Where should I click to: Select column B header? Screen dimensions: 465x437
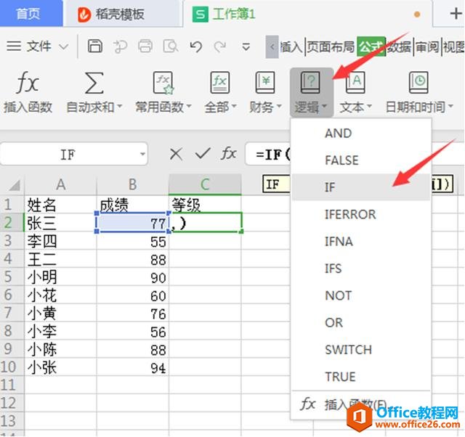[x=132, y=184]
